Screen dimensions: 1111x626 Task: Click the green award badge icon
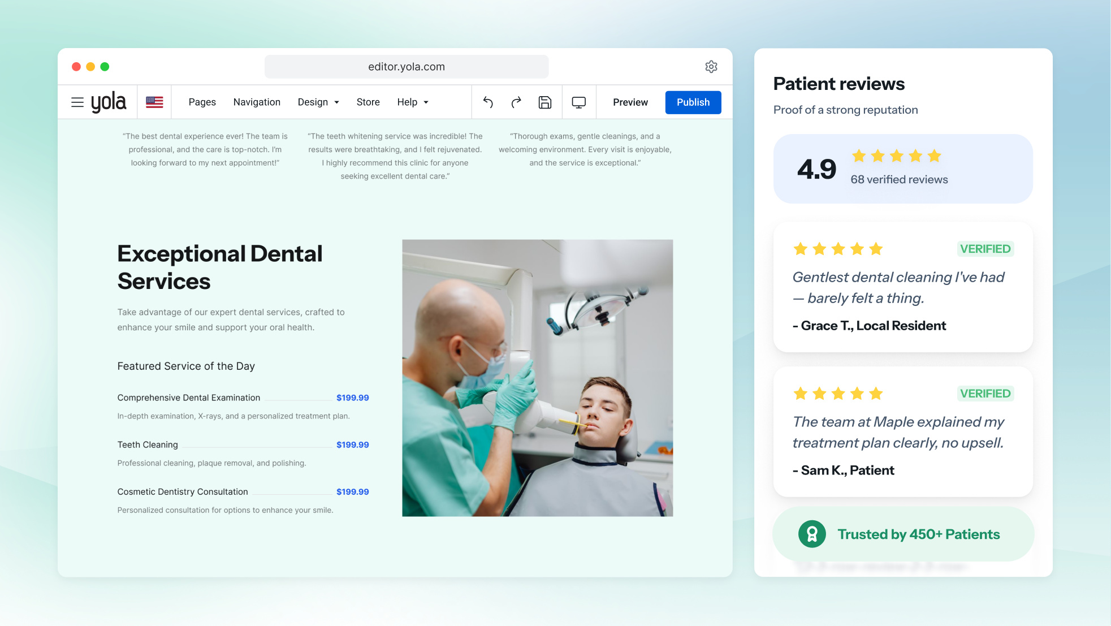coord(812,534)
